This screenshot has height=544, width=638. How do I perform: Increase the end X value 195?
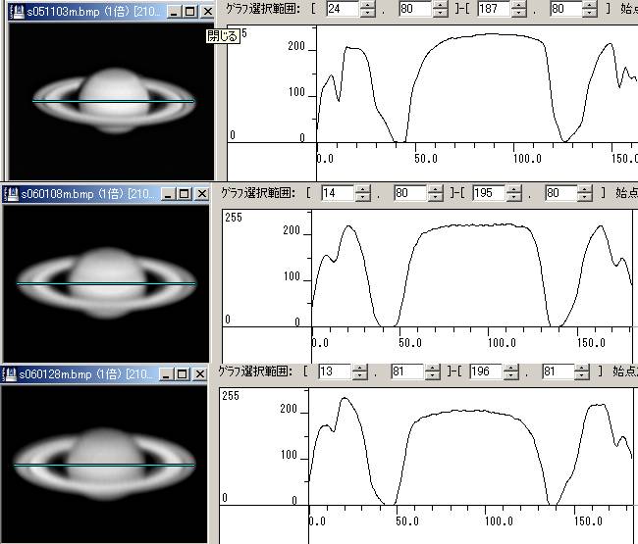tap(514, 189)
